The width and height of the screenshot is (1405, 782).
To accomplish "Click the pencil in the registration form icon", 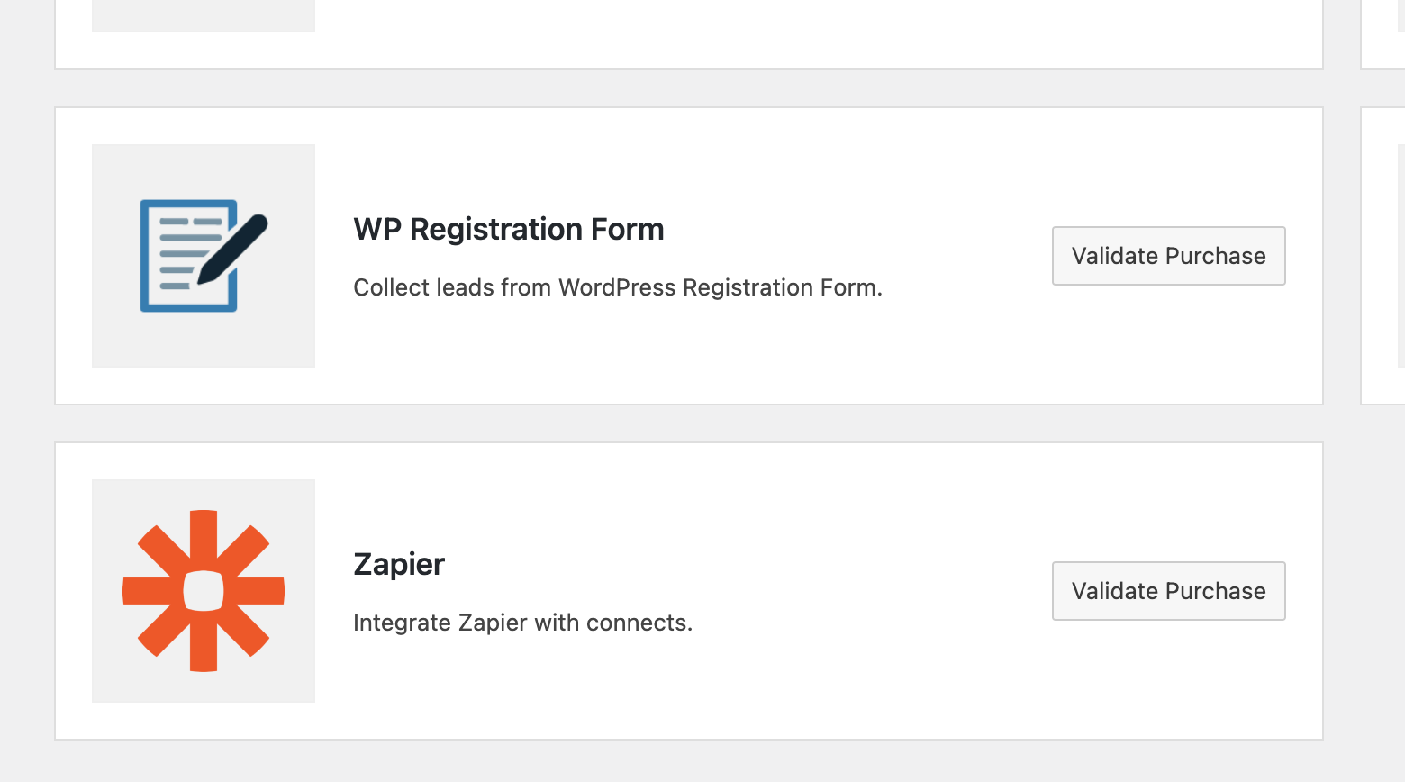I will coord(234,247).
